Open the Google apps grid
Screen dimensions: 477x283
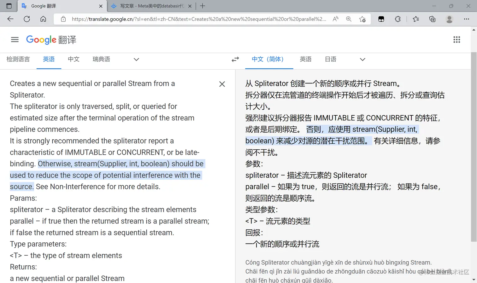(456, 40)
